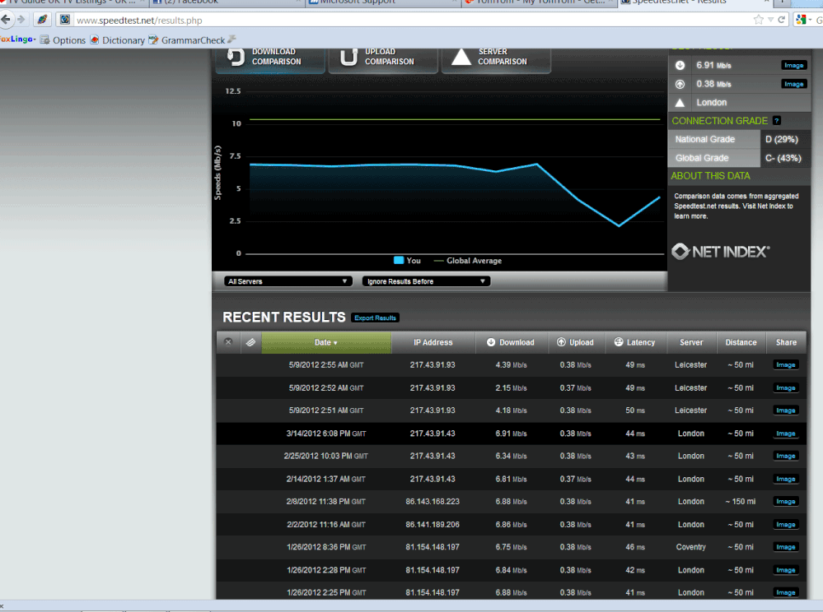Expand the All Servers dropdown
823x612 pixels.
point(288,281)
